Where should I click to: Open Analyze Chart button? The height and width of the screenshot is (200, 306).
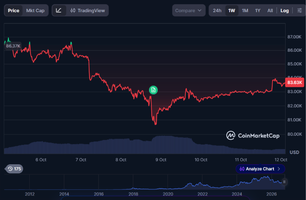[x=260, y=169]
